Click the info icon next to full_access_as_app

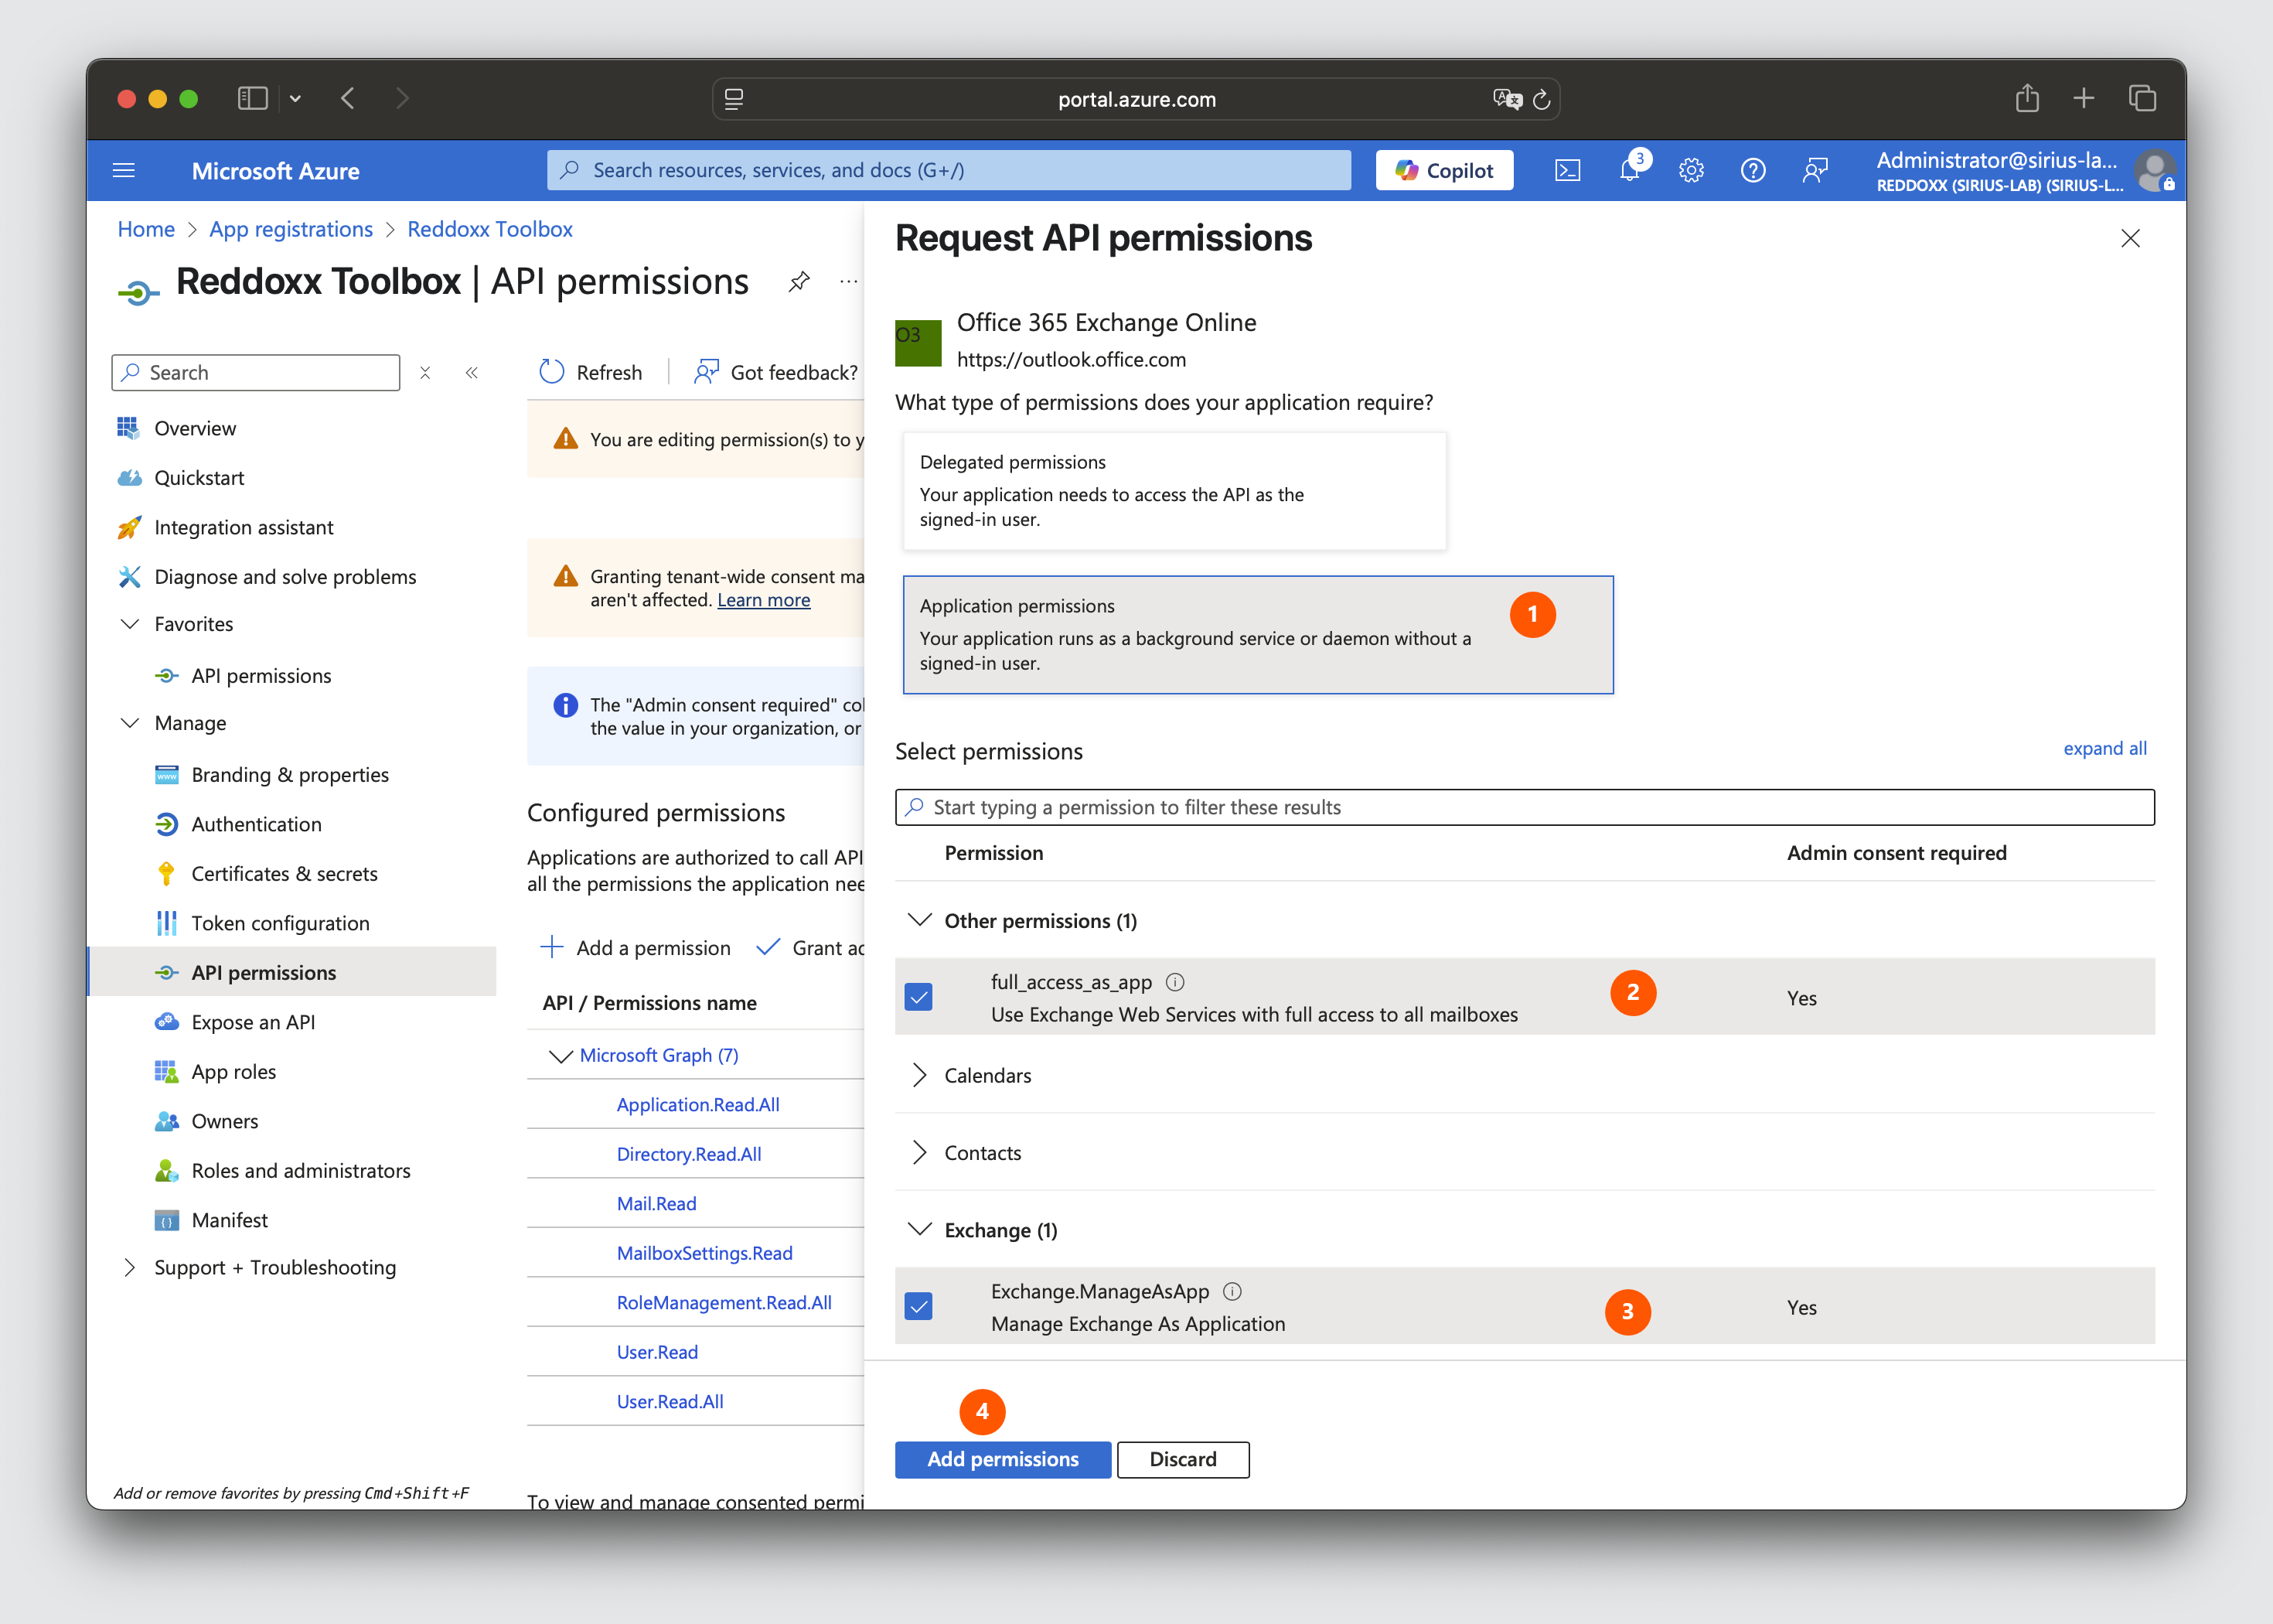[x=1175, y=982]
